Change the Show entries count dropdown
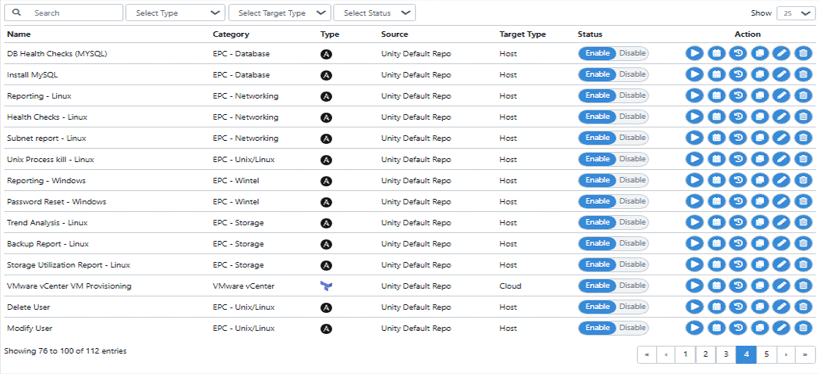The height and width of the screenshot is (374, 819). [796, 13]
